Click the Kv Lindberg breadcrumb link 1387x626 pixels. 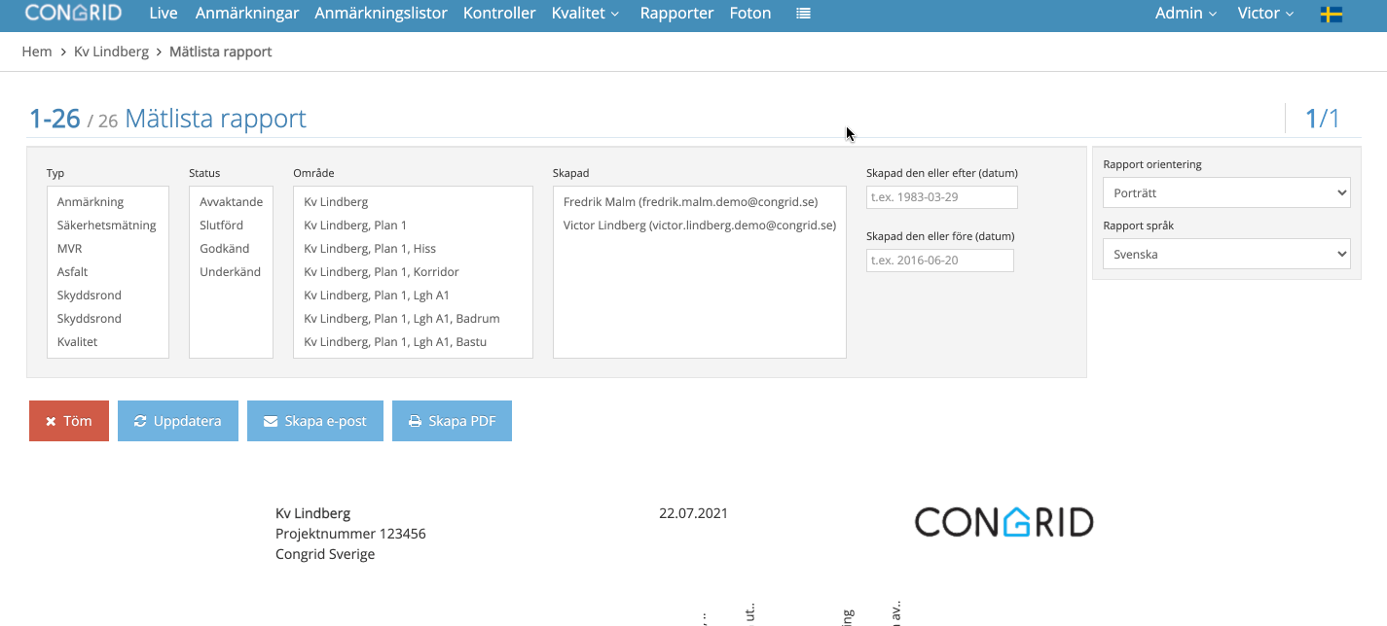coord(111,52)
